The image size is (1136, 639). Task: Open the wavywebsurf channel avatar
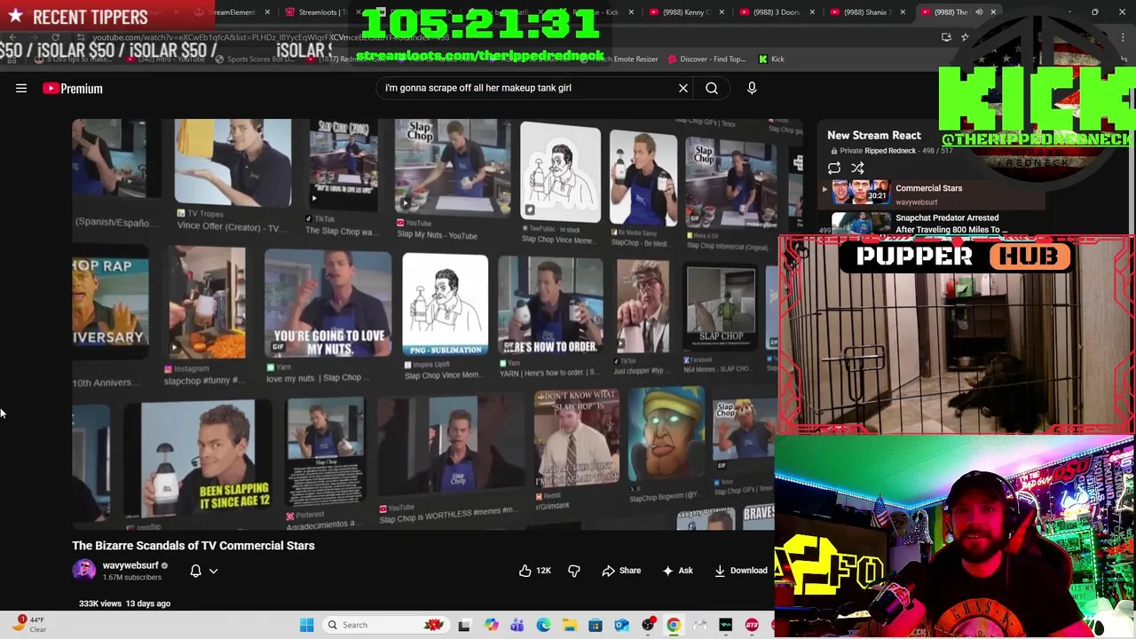point(84,570)
